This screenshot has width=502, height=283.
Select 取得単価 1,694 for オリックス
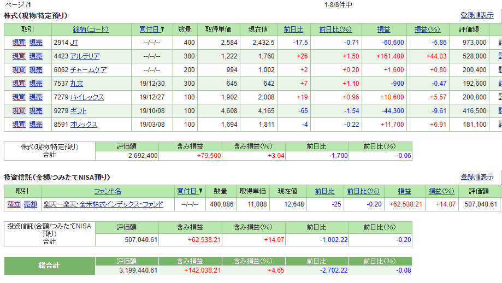click(x=229, y=125)
